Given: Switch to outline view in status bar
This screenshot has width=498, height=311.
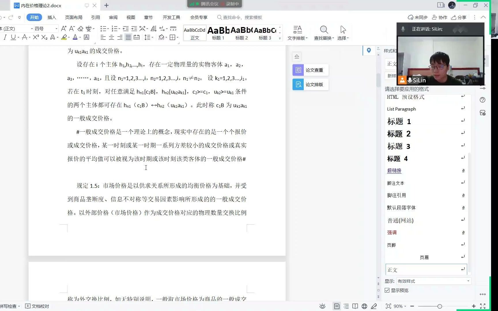Looking at the screenshot, I should tap(346, 306).
